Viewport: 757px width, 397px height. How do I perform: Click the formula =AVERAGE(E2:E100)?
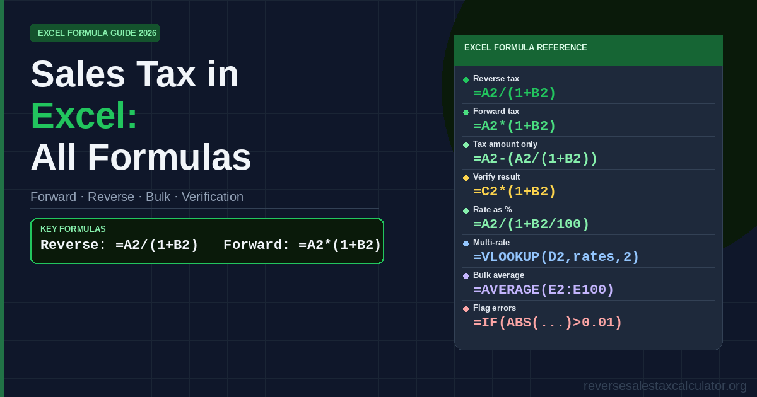(x=543, y=290)
